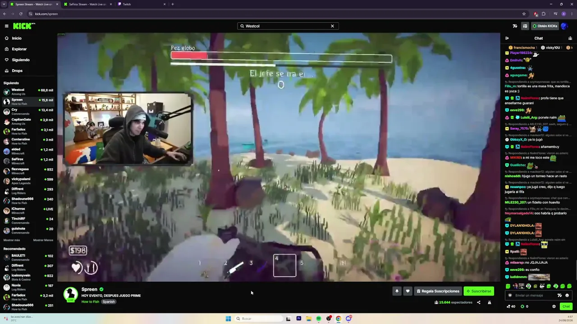Open Shadoune666 in the following list
The width and height of the screenshot is (577, 324).
point(28,201)
